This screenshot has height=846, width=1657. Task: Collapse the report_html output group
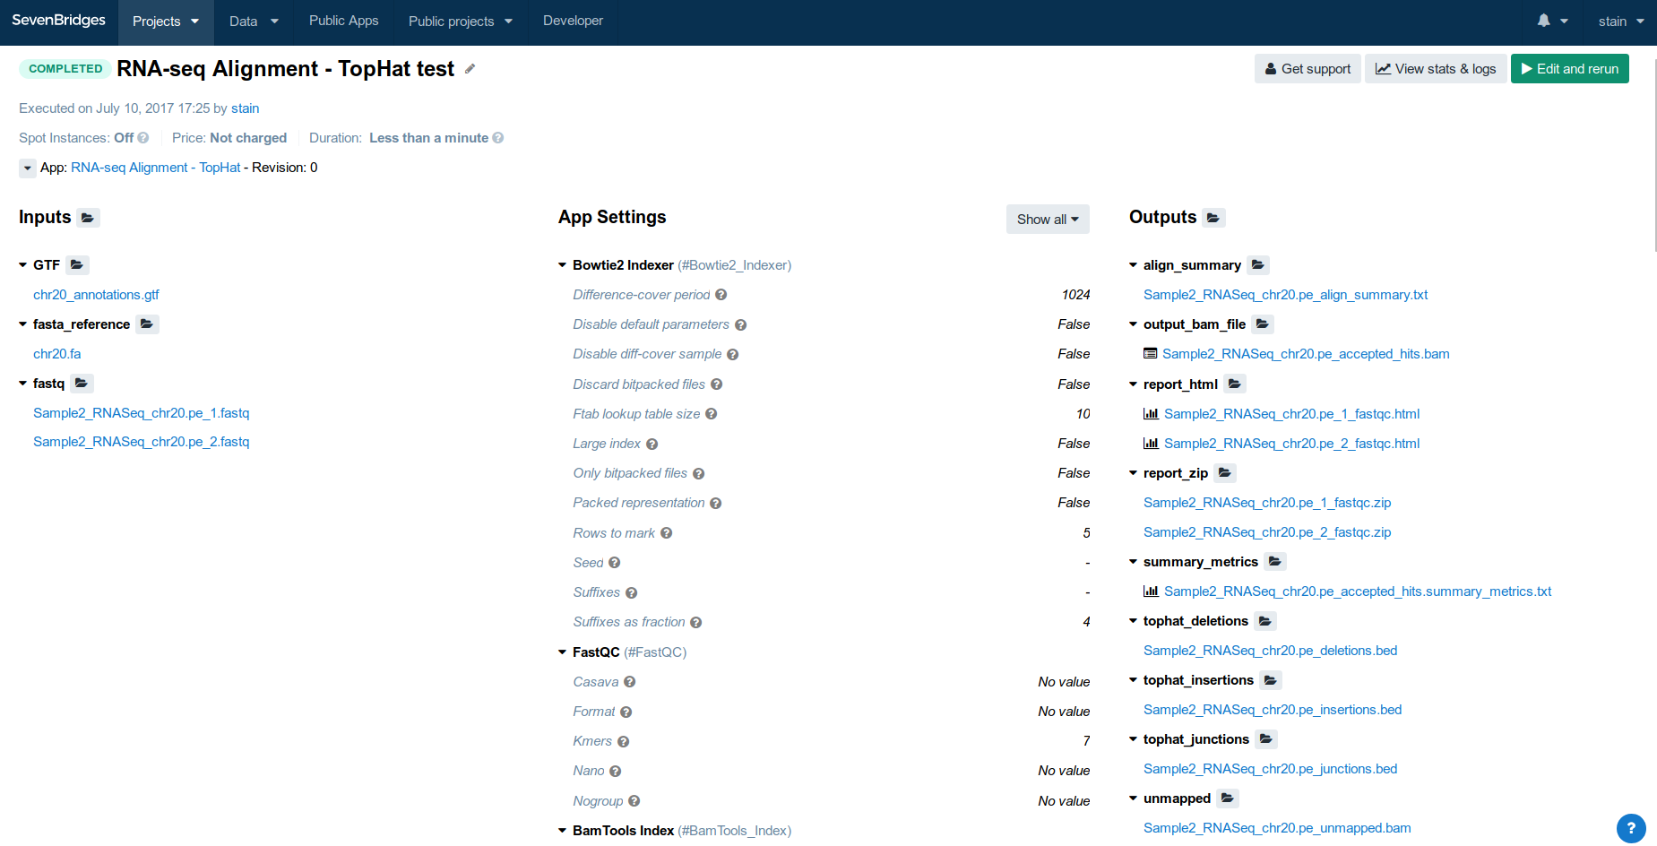point(1134,384)
